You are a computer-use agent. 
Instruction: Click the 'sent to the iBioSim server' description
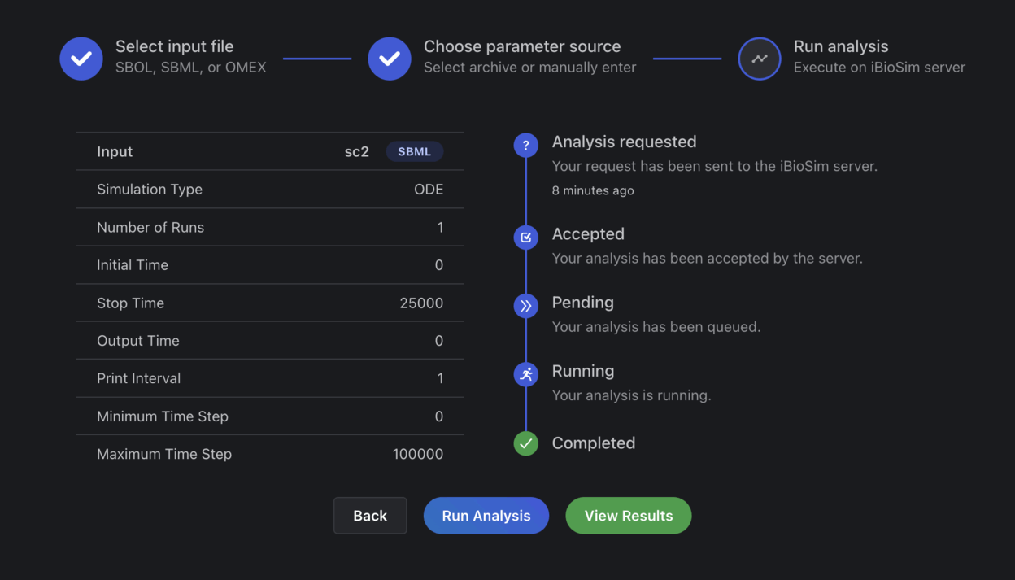(x=715, y=167)
